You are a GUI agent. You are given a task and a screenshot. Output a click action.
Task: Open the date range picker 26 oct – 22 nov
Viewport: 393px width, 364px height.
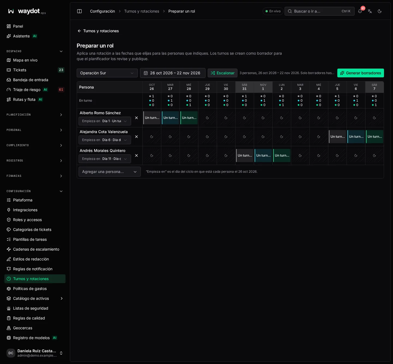pyautogui.click(x=173, y=73)
